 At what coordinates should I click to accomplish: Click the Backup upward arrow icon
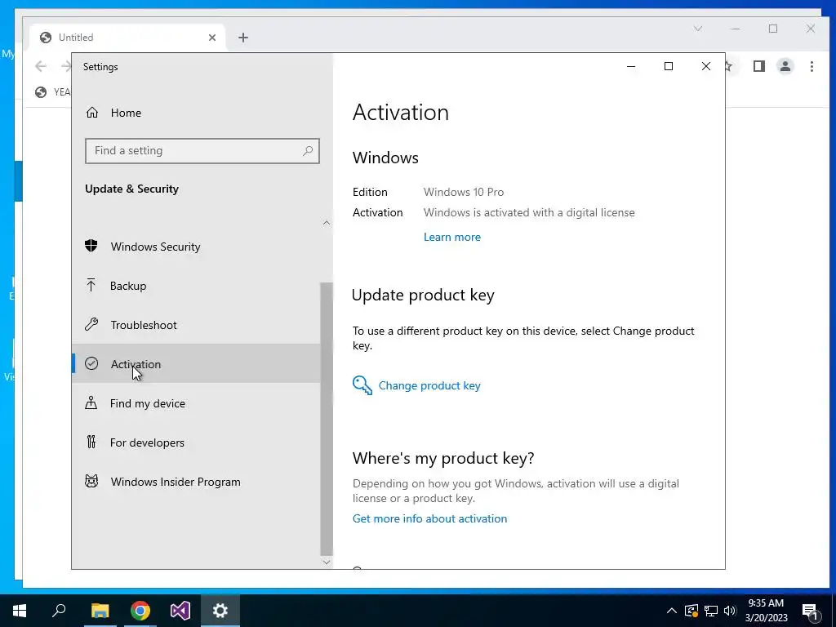coord(91,285)
